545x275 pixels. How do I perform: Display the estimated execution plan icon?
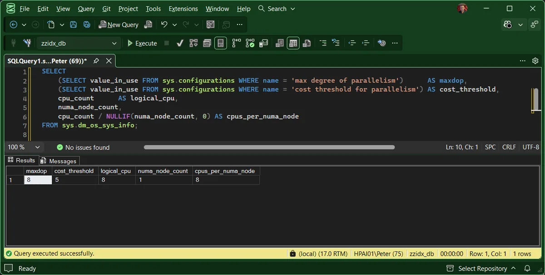coord(193,43)
